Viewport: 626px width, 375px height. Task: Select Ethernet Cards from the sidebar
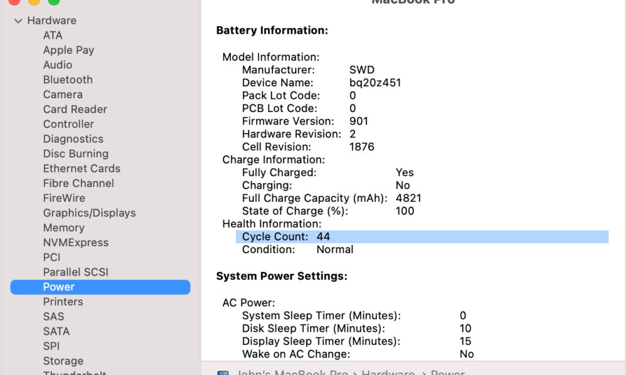(x=81, y=168)
